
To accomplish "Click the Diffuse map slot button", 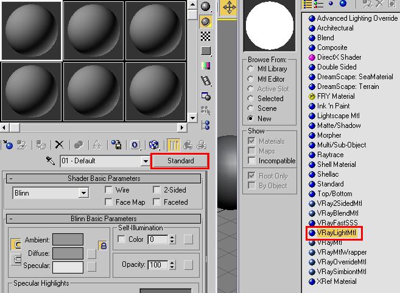I will pos(91,254).
